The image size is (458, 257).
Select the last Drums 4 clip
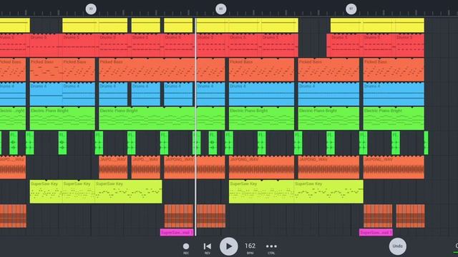[x=394, y=94]
